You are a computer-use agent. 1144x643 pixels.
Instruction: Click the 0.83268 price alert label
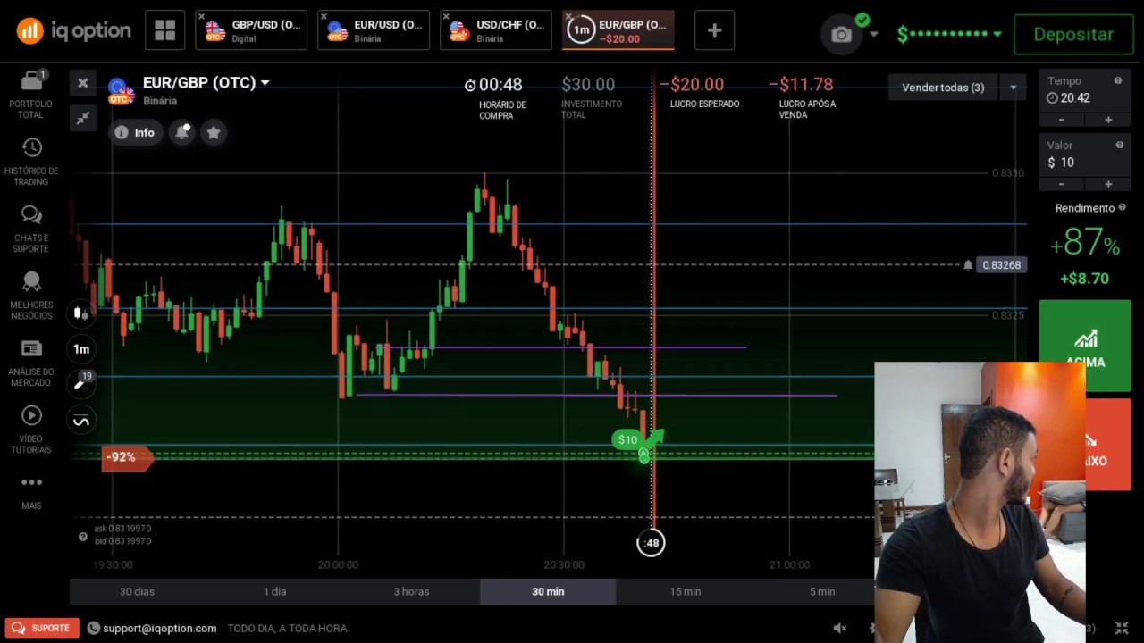[1000, 265]
